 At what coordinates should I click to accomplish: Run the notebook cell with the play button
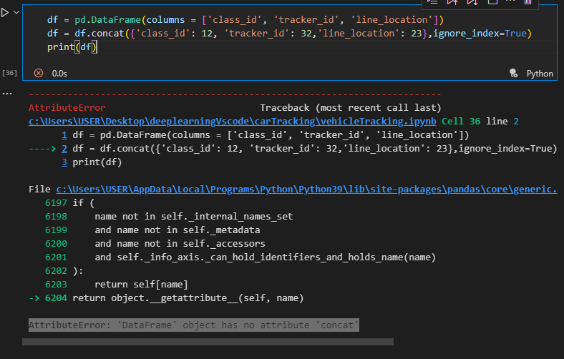(x=5, y=13)
